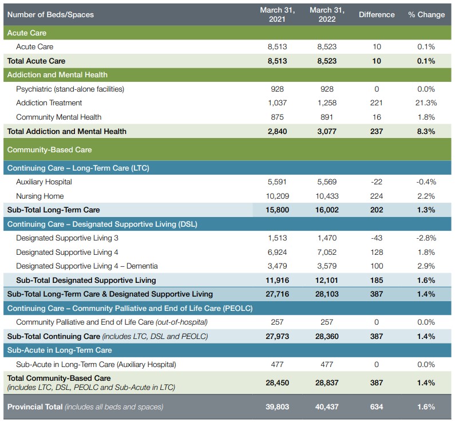Click the 'Sub-Acute in Long-Term Care' blue heading
This screenshot has height=422, width=455.
(x=60, y=350)
